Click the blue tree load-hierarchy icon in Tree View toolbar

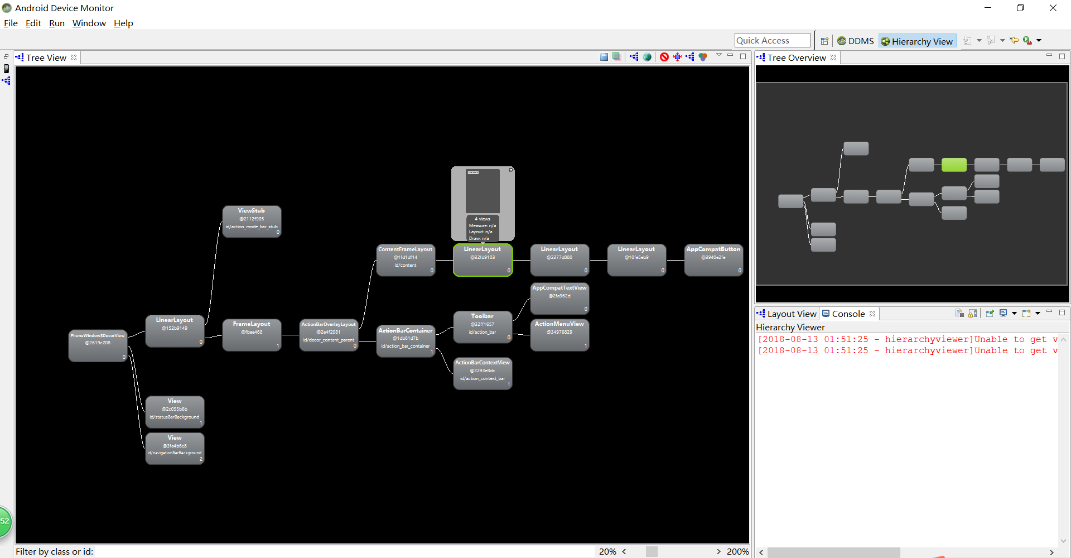coord(634,57)
